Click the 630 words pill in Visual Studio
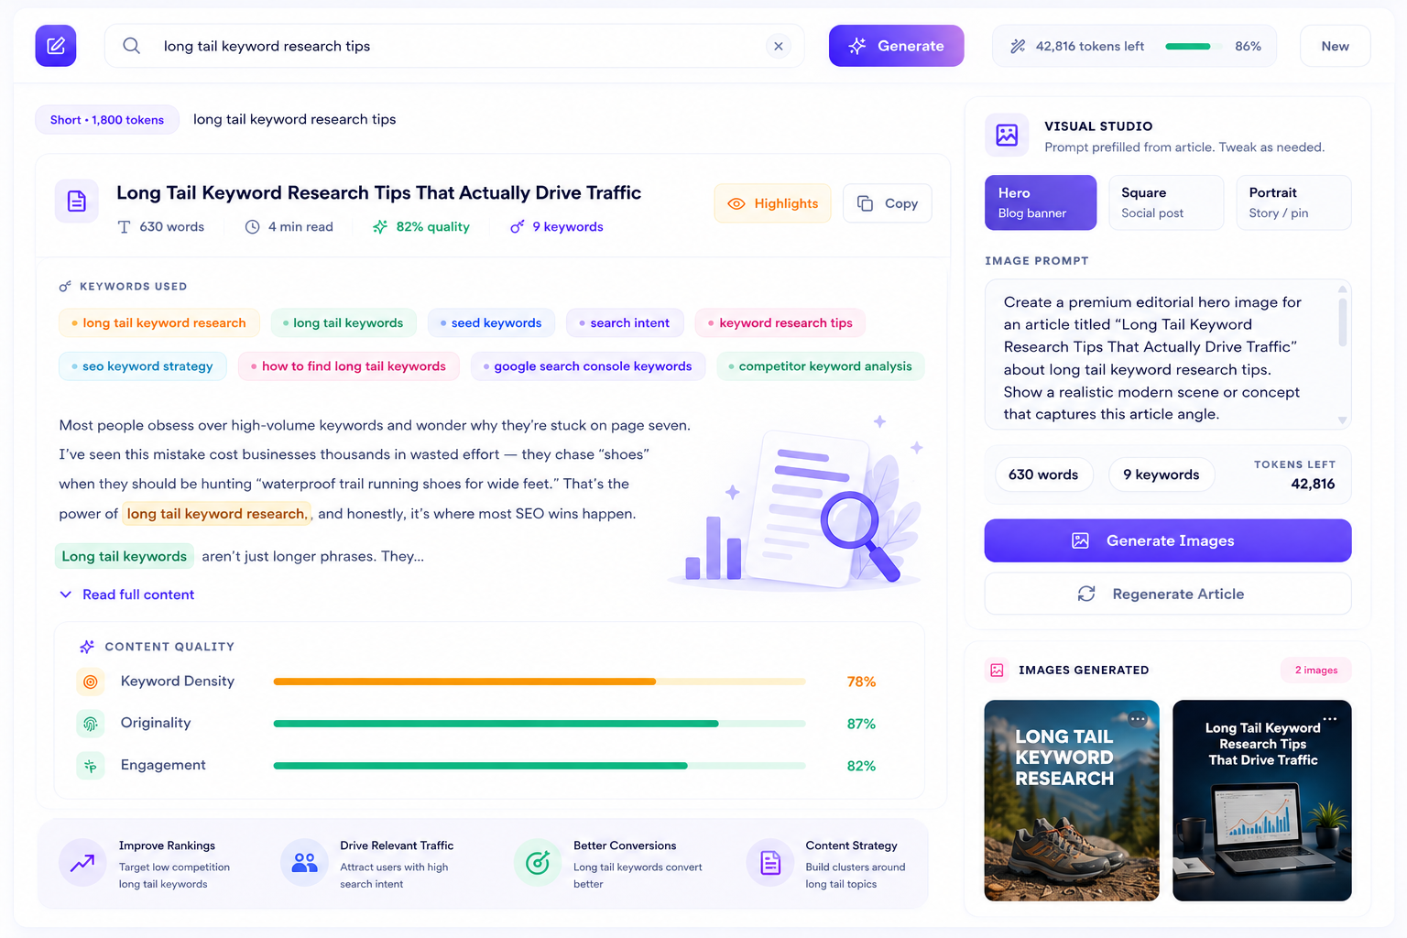The height and width of the screenshot is (938, 1407). point(1043,474)
